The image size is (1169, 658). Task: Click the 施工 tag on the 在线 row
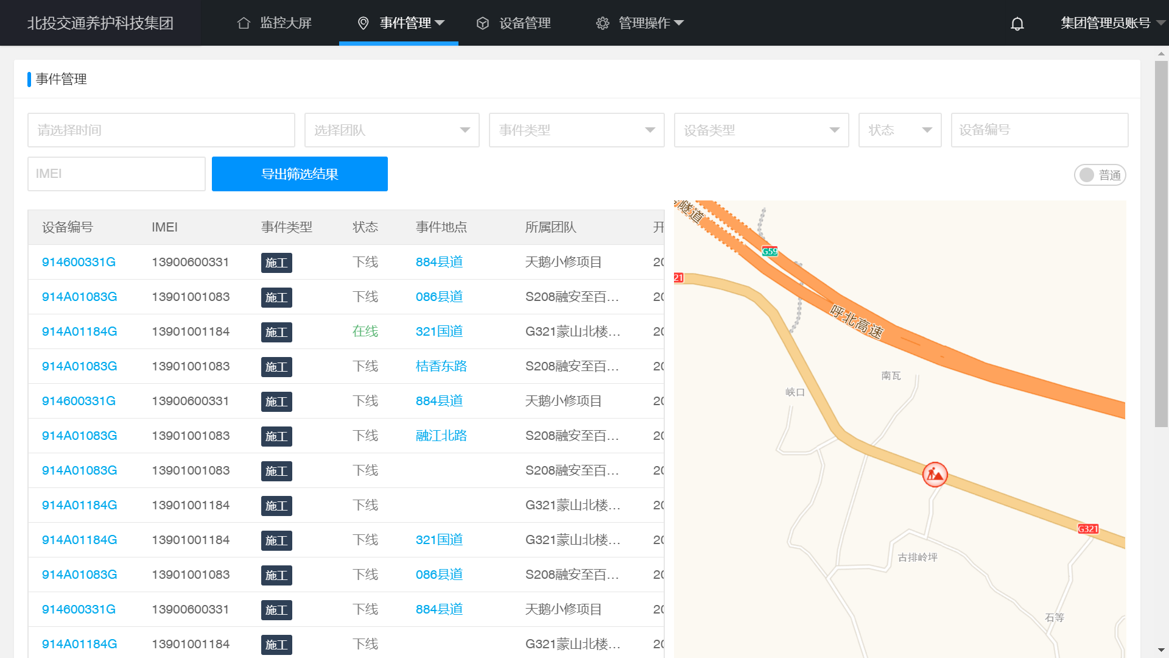(276, 332)
